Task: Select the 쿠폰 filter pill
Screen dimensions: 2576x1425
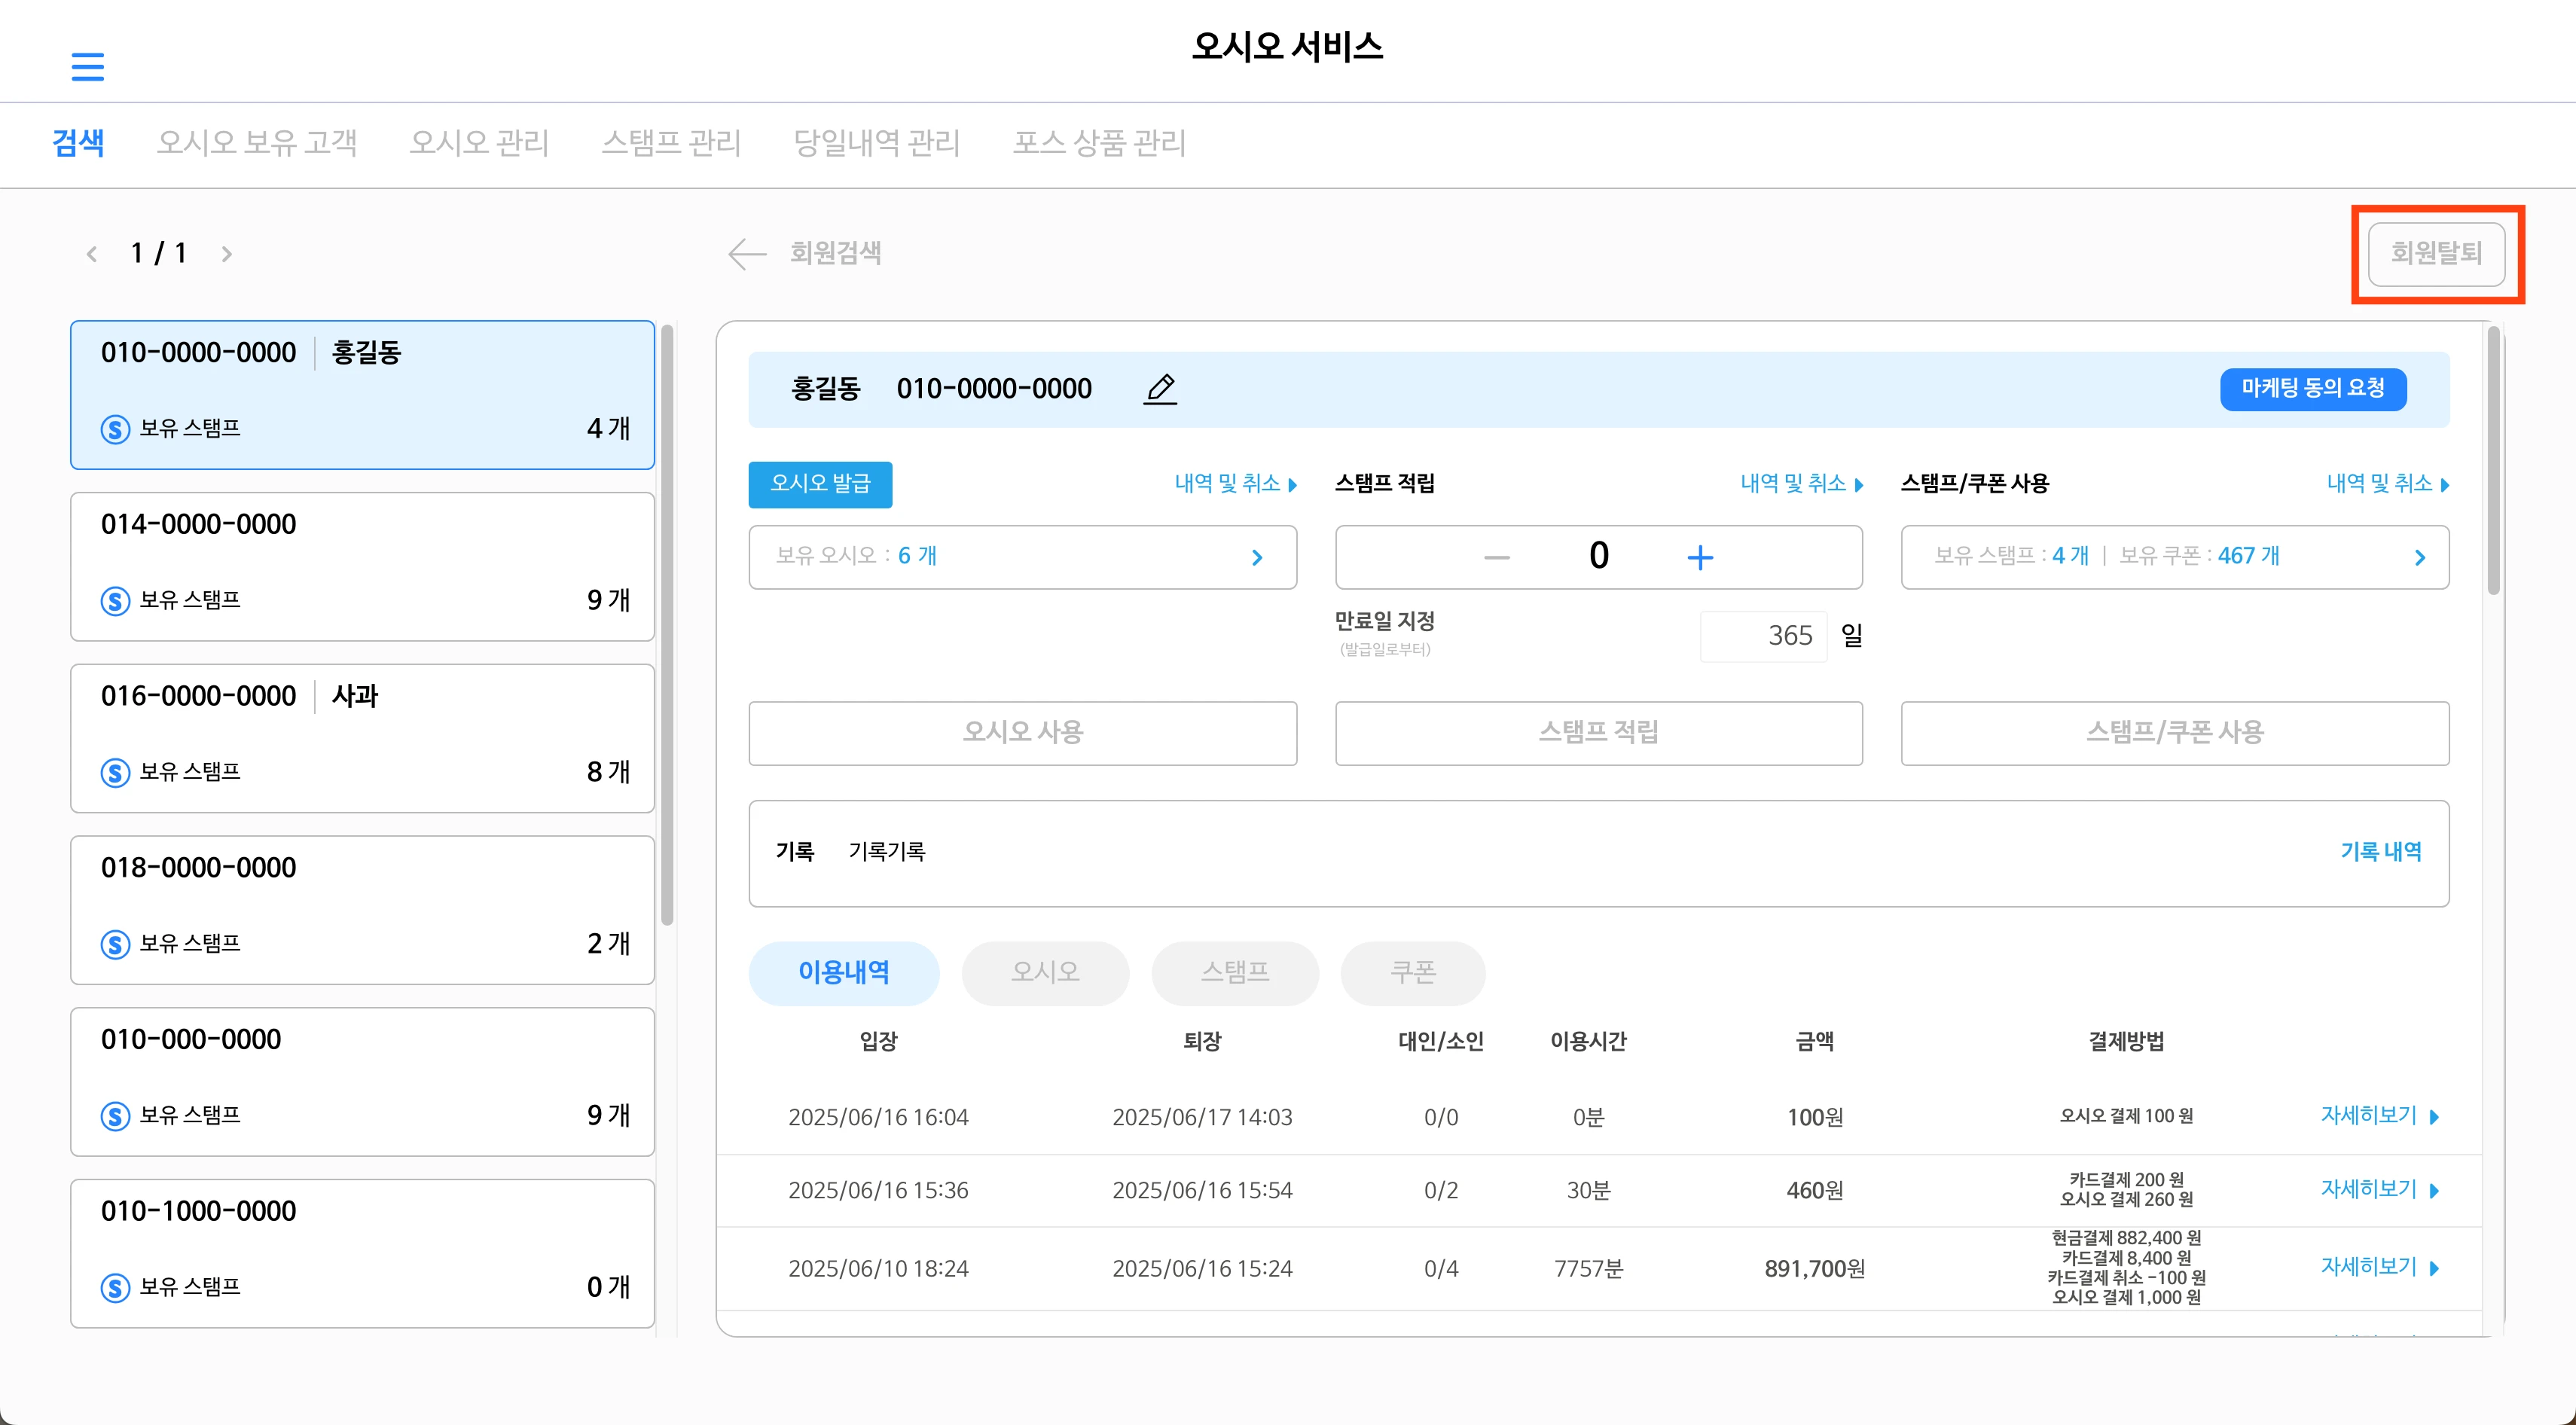Action: (x=1413, y=973)
